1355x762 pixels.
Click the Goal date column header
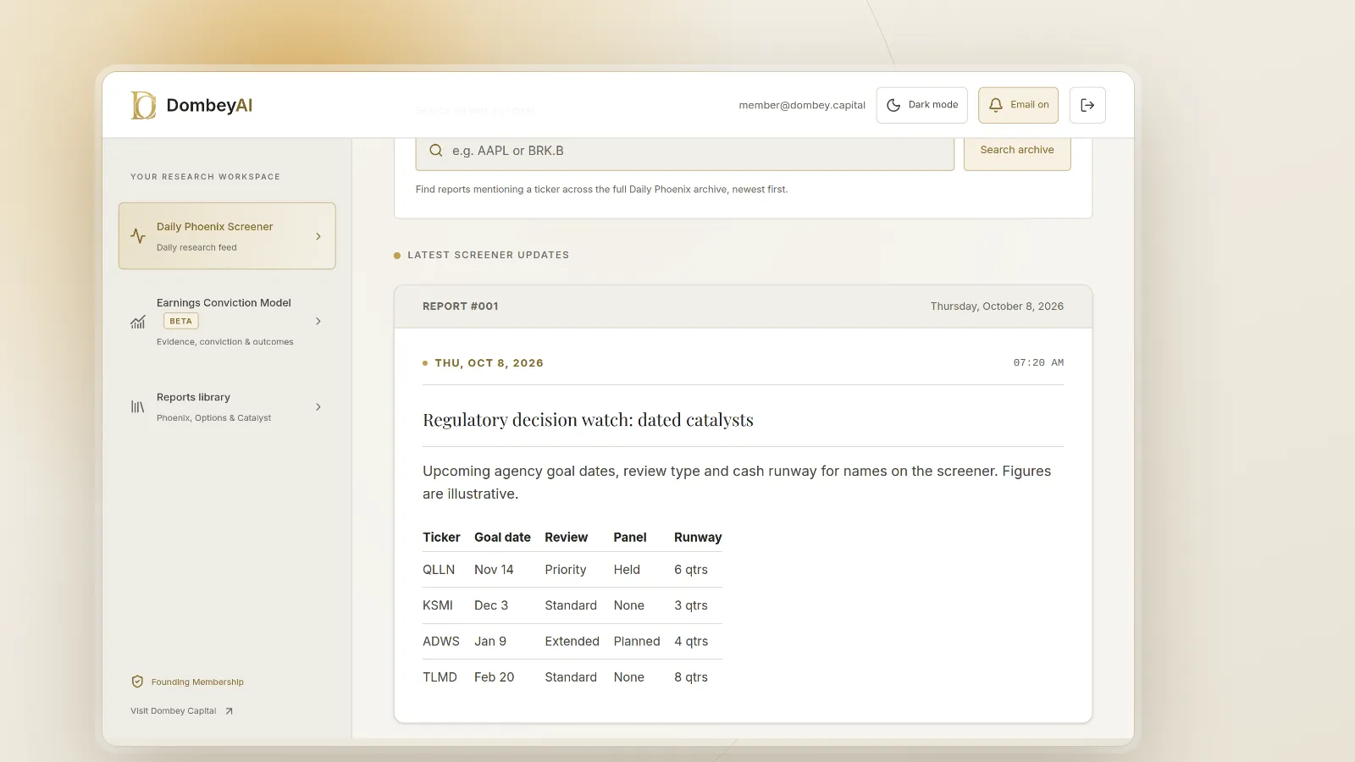(x=502, y=538)
